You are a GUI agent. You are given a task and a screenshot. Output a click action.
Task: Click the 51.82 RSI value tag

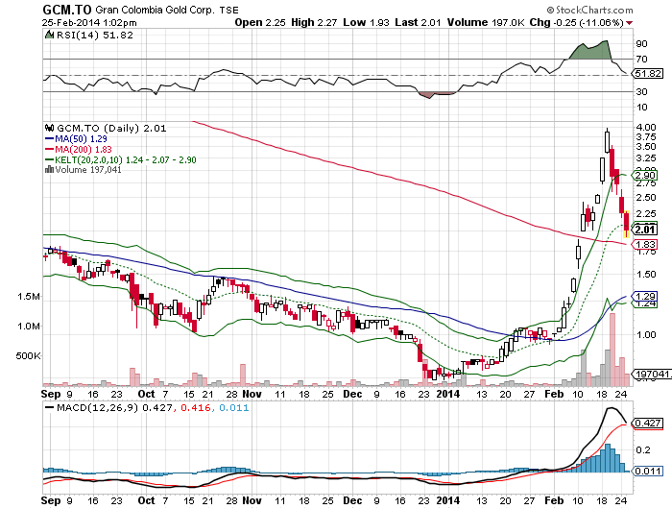(648, 73)
